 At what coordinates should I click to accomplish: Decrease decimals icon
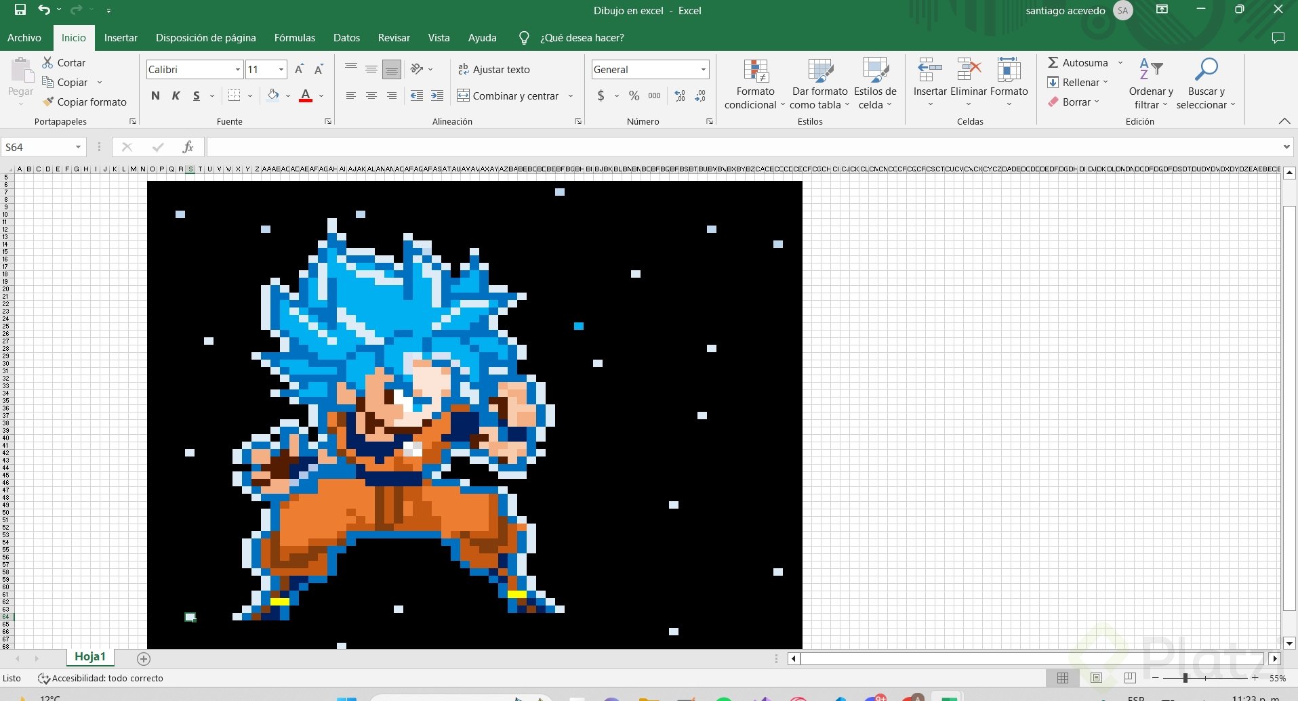(x=700, y=95)
